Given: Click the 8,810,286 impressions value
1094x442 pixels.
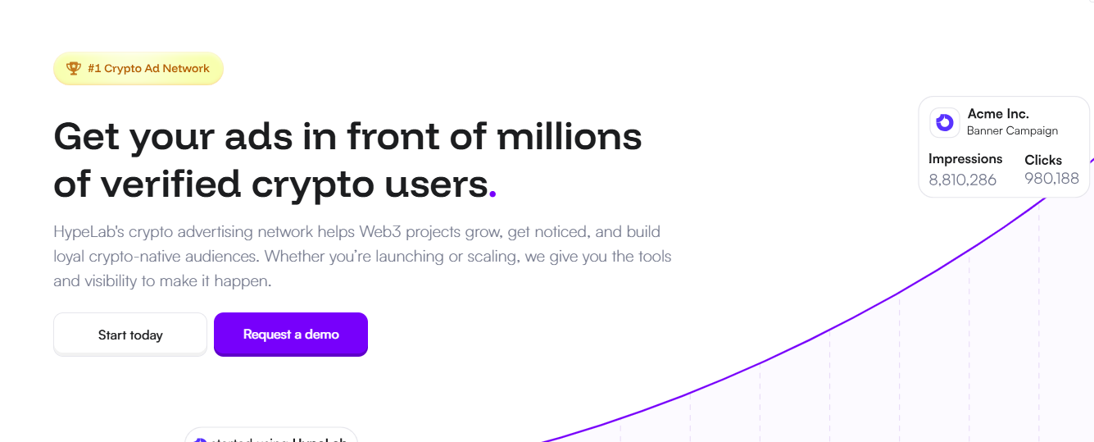Looking at the screenshot, I should point(962,180).
